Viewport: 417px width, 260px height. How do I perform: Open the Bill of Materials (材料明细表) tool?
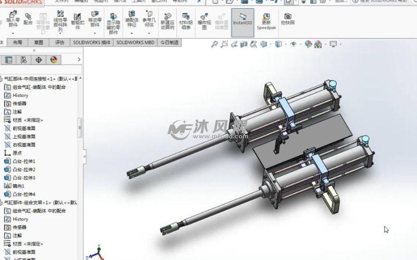(186, 21)
